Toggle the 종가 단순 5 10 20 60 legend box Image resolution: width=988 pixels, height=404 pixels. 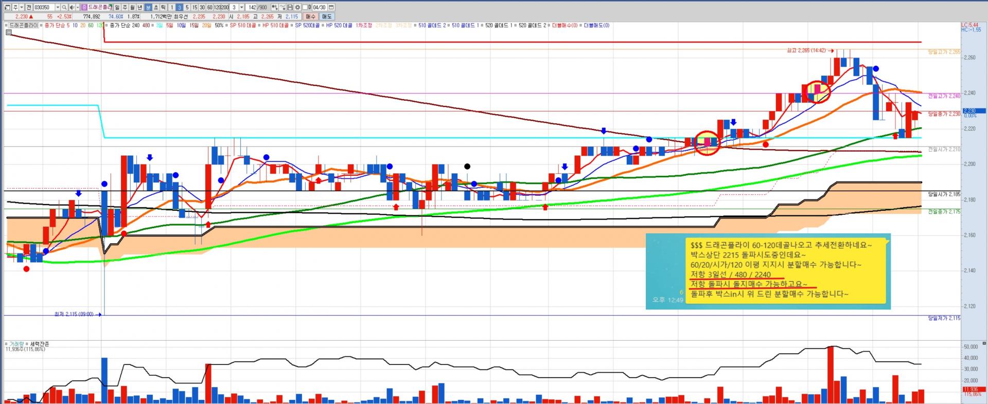pyautogui.click(x=42, y=25)
